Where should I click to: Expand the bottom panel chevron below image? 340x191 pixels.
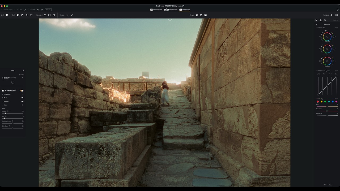coord(170,185)
